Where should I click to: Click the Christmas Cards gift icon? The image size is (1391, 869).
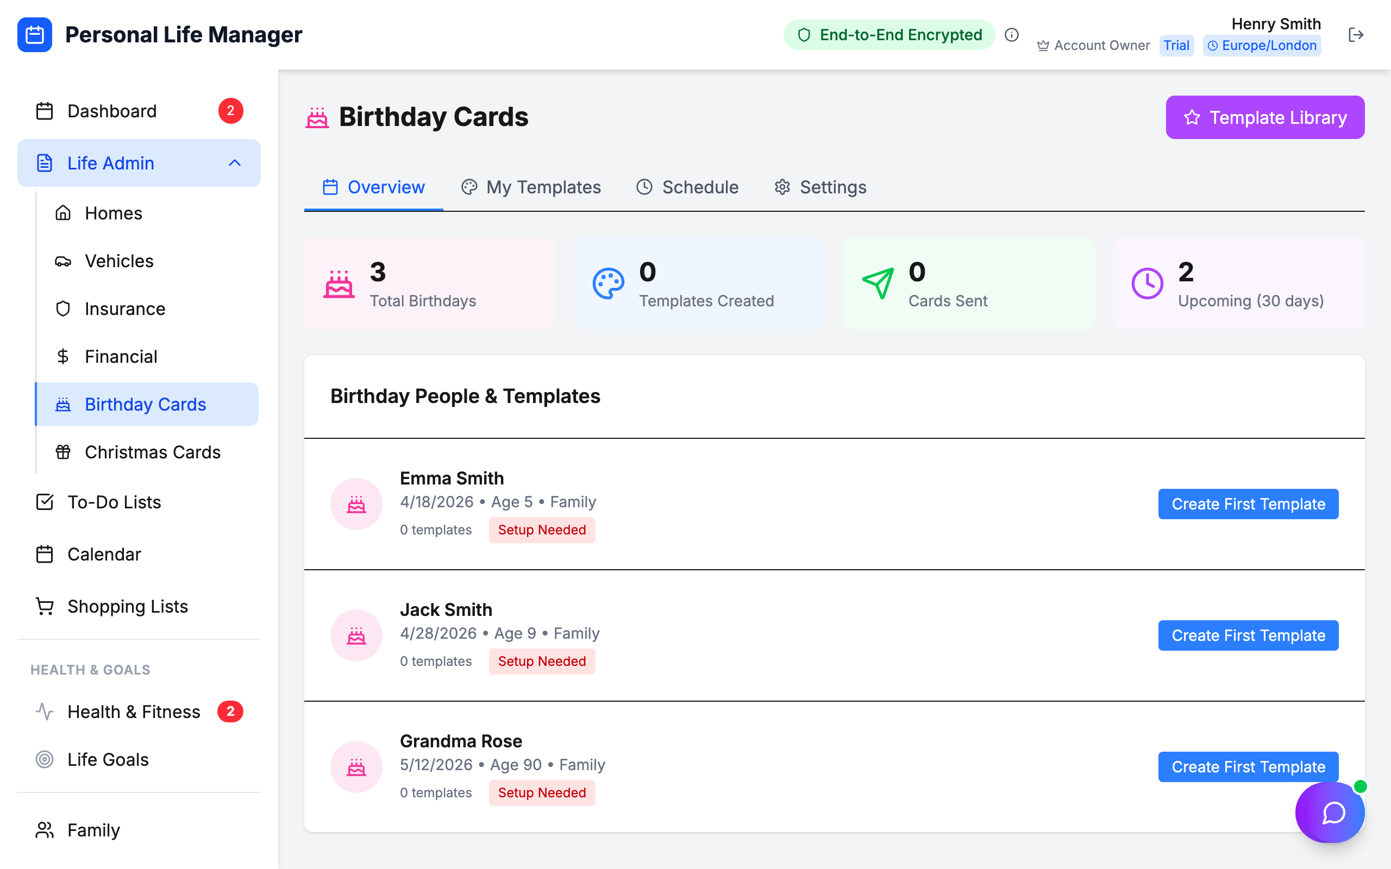(x=63, y=452)
